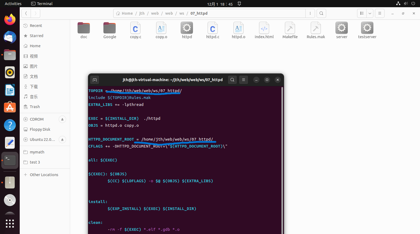This screenshot has width=420, height=234.
Task: Launch the Text Editor from dock
Action: coord(10,143)
